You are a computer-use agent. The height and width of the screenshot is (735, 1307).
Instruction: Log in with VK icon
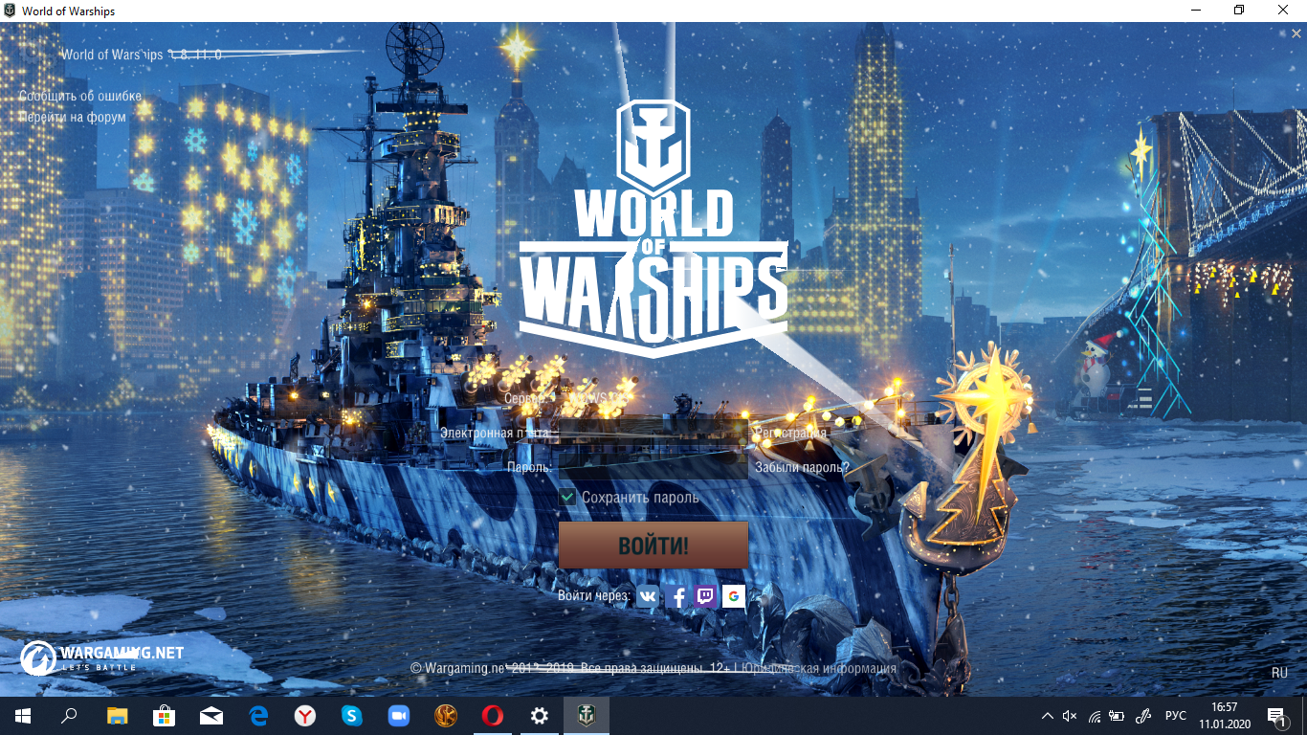pos(648,596)
